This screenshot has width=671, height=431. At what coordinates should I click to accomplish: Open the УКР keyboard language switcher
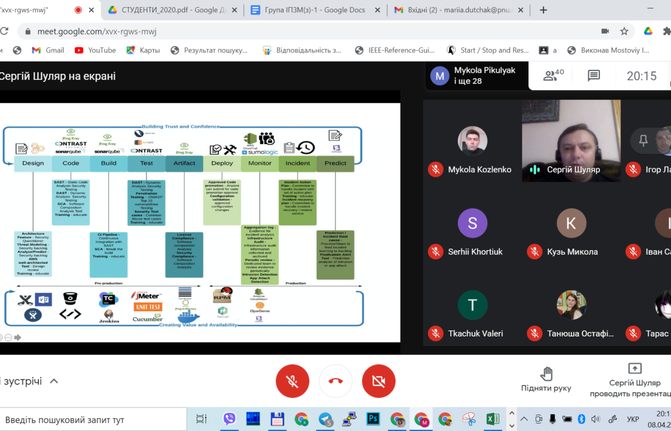click(x=632, y=419)
